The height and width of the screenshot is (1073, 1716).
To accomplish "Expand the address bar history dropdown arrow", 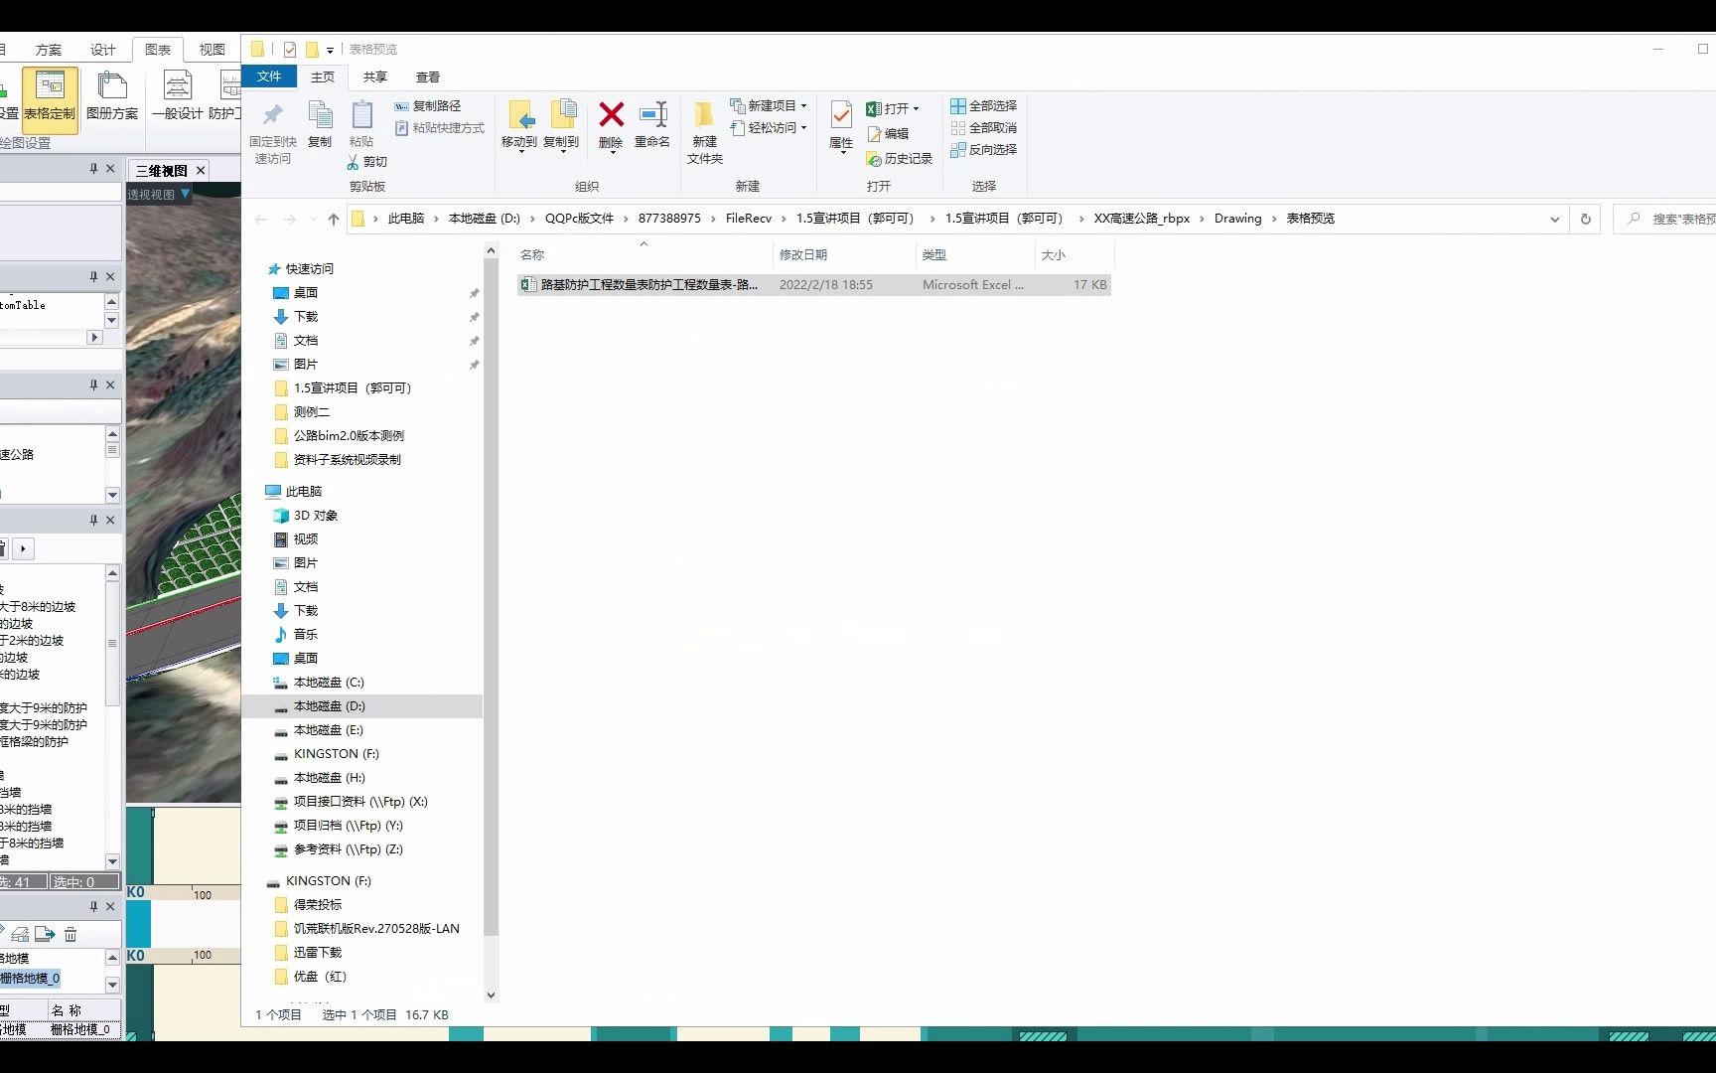I will point(1554,219).
